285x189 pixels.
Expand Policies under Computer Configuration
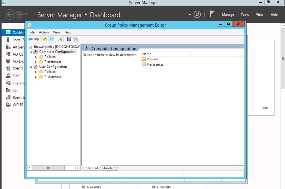(x=36, y=57)
